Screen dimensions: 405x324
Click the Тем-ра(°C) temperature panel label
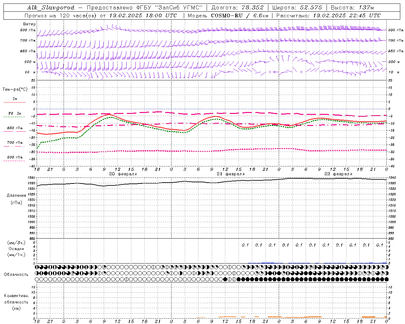15,90
